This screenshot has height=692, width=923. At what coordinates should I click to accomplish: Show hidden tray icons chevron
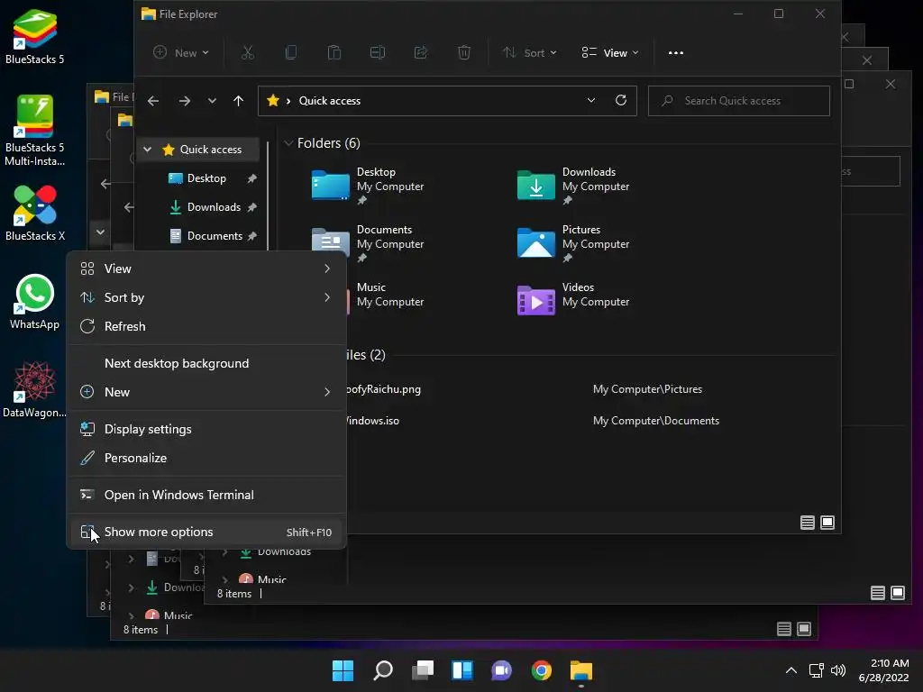791,670
